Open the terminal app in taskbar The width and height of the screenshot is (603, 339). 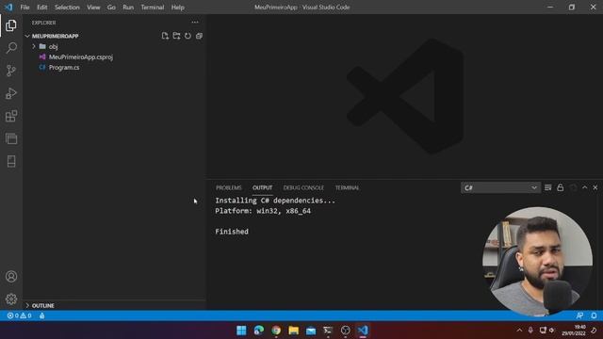coord(328,331)
